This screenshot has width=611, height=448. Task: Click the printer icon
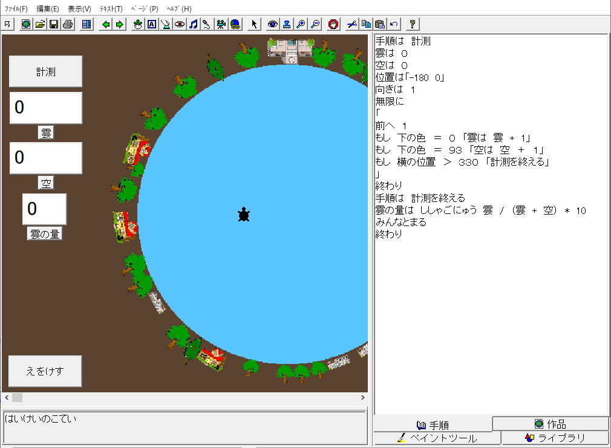[68, 24]
